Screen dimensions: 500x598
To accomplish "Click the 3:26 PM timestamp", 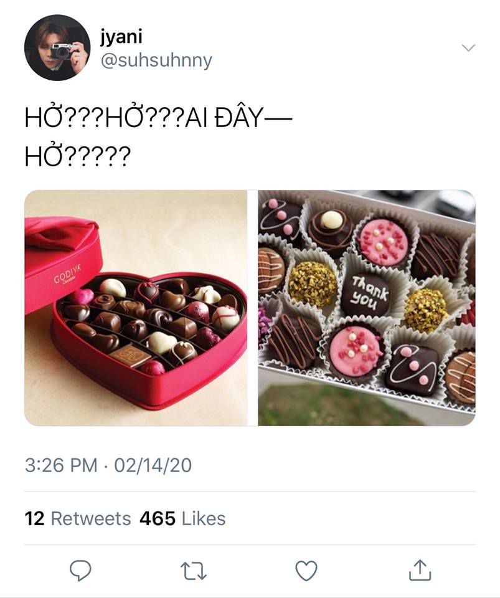I will (x=60, y=465).
